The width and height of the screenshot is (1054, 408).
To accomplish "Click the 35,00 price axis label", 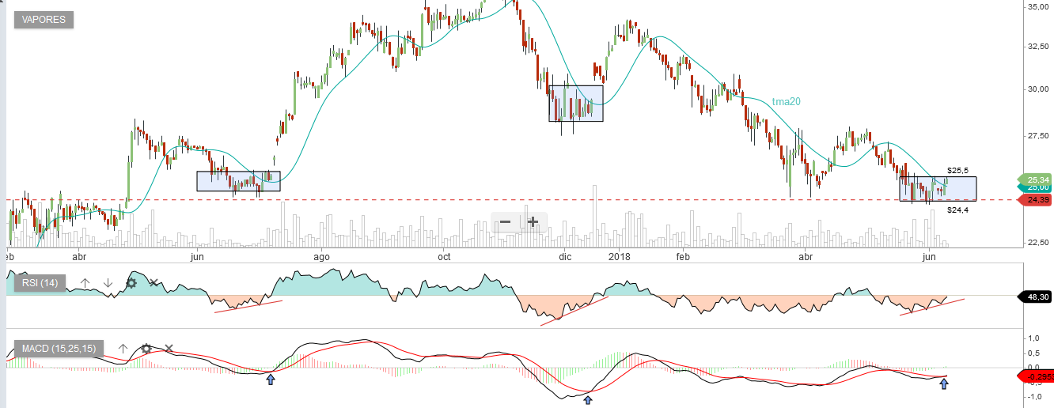I will point(1037,7).
